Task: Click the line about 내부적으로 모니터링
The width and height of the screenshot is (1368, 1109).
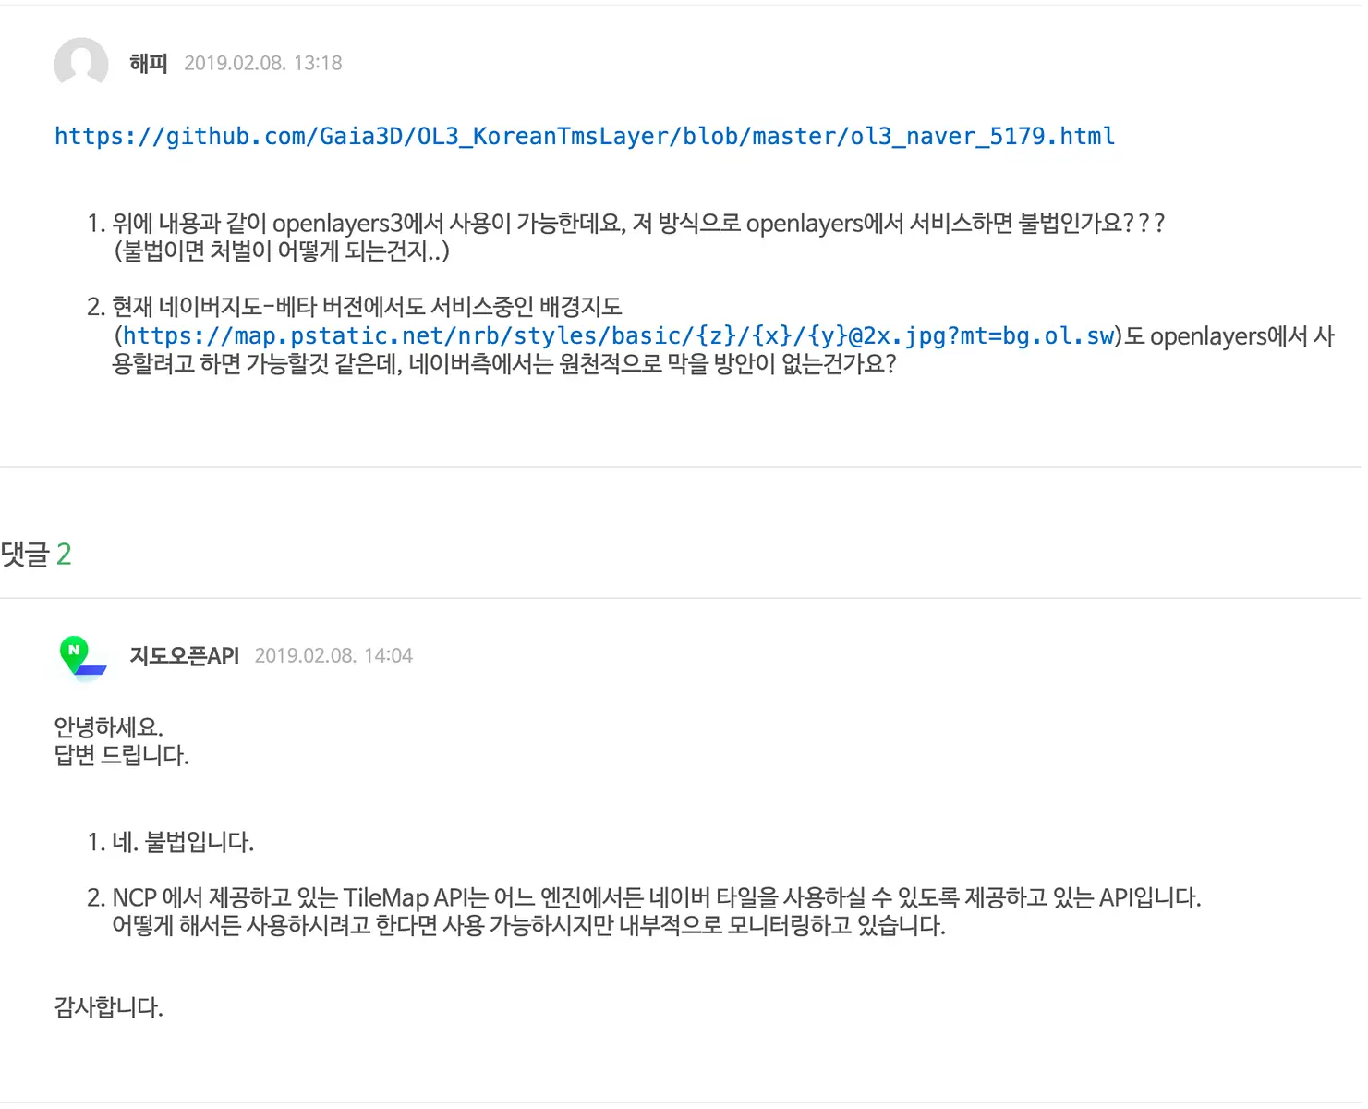Action: pos(528,925)
